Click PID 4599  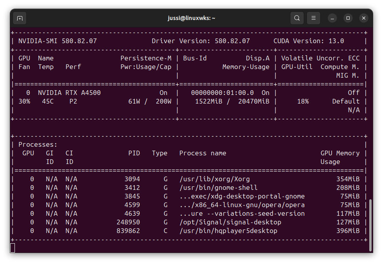pyautogui.click(x=132, y=205)
